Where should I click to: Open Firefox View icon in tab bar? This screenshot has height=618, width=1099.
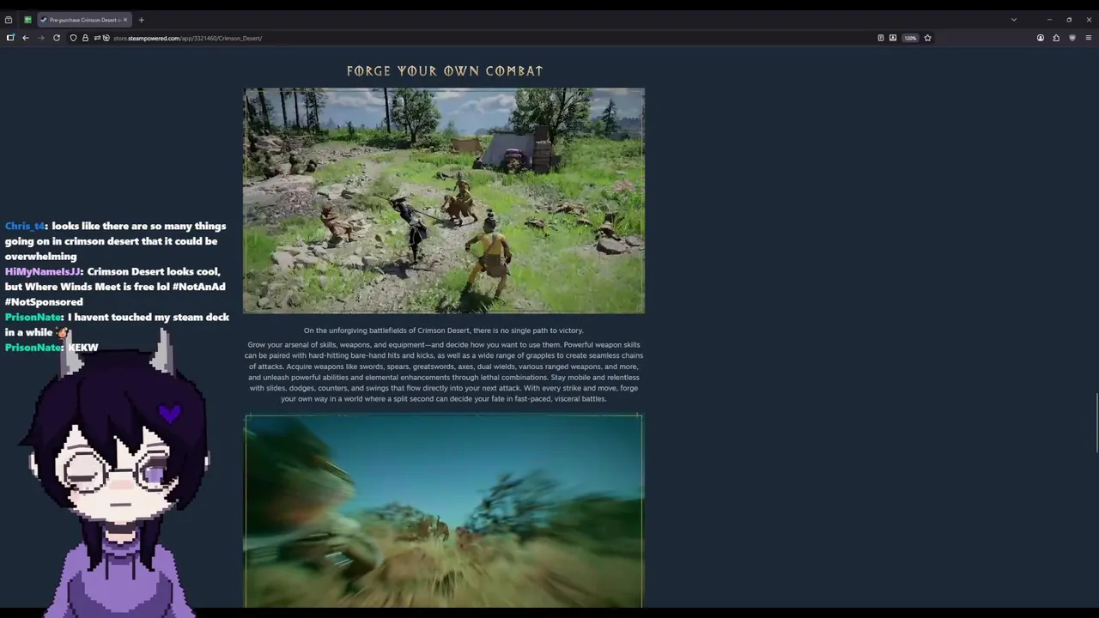(x=9, y=20)
